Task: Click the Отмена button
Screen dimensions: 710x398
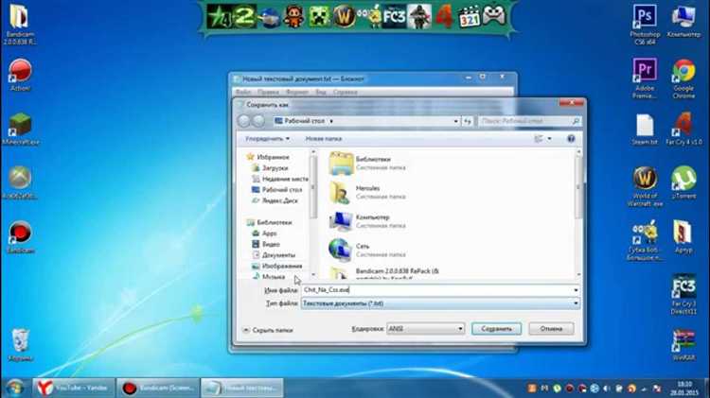Action: coord(551,329)
